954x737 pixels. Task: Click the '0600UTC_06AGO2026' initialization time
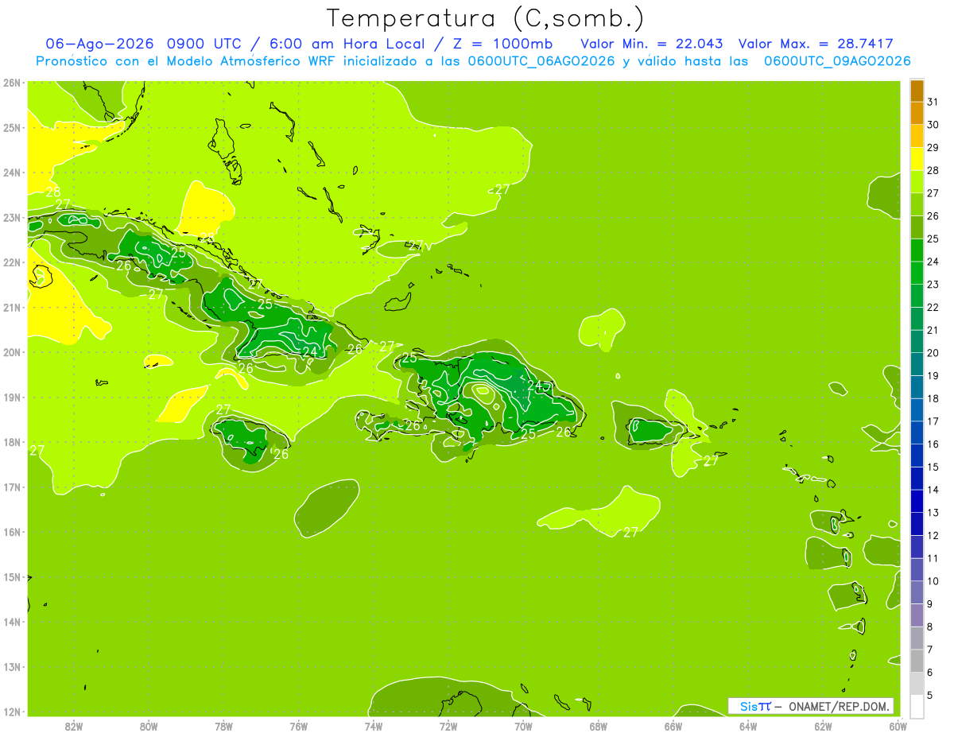point(541,61)
